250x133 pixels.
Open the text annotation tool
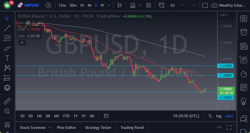point(7,58)
